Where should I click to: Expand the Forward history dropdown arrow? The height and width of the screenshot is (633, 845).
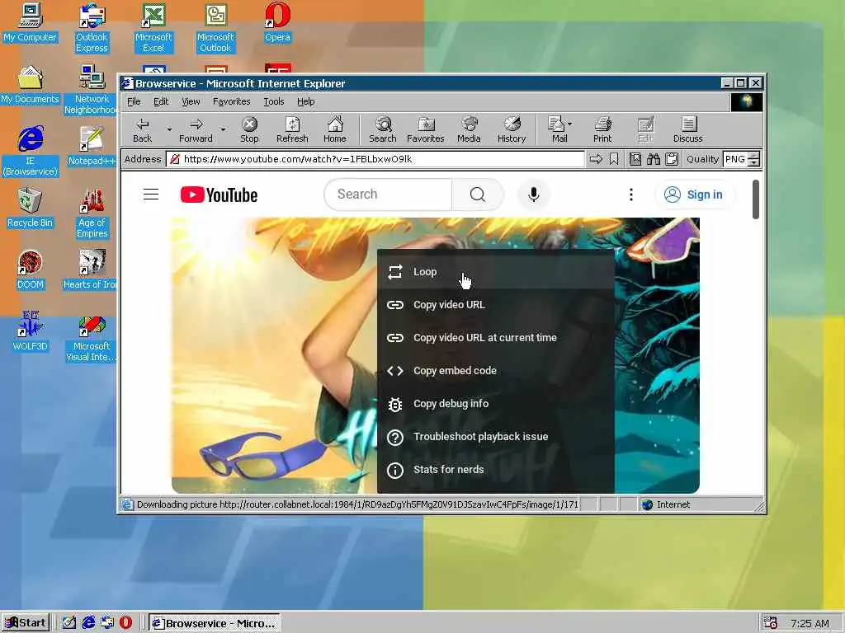[x=223, y=129]
